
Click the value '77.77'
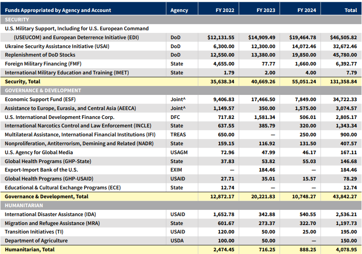click(x=268, y=64)
